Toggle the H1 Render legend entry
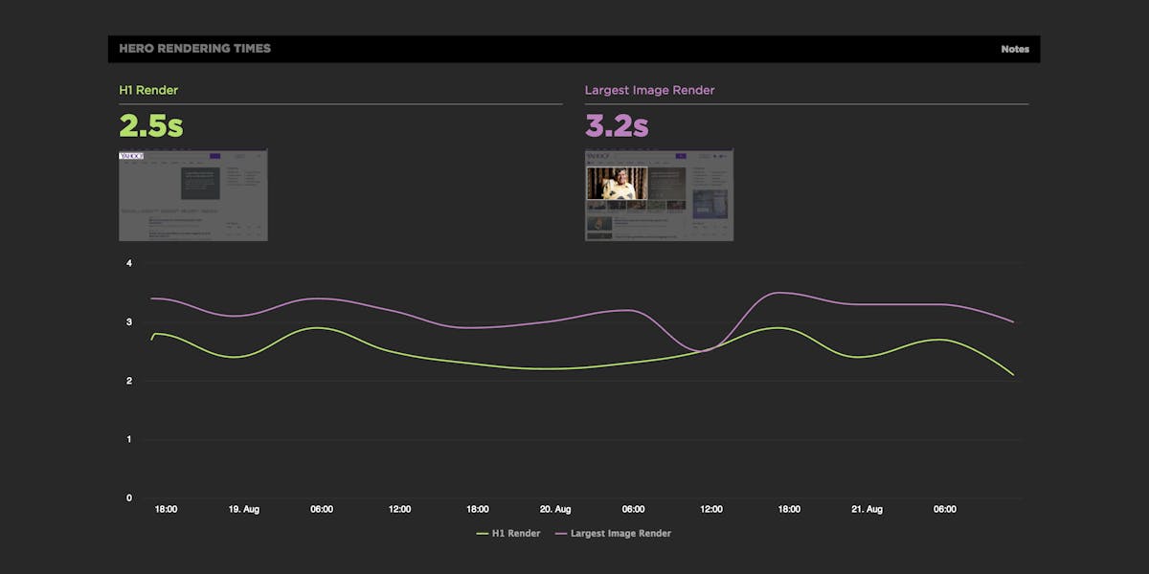Viewport: 1149px width, 574px height. [x=514, y=533]
